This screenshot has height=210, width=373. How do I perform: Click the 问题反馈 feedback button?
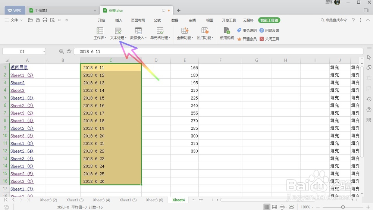[x=269, y=30]
